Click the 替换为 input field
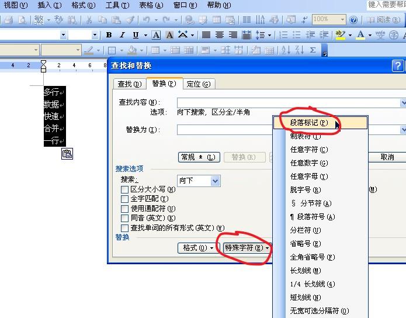The image size is (406, 318). tap(225, 130)
